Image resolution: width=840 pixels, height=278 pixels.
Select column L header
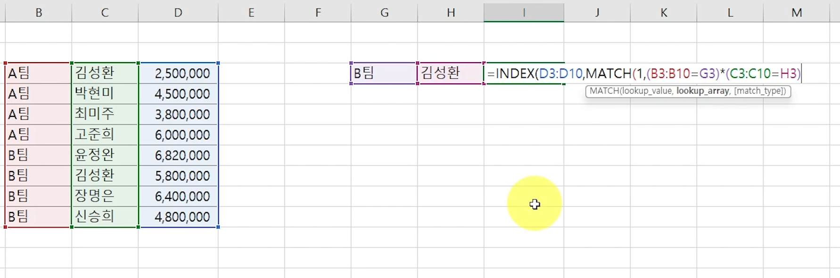730,13
